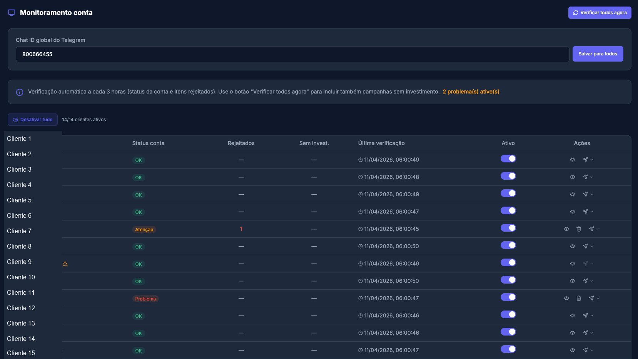Click Salvar para todos button

598,54
